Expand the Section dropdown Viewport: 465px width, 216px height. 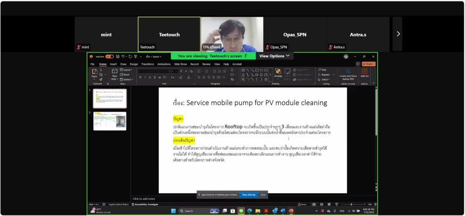[x=126, y=79]
